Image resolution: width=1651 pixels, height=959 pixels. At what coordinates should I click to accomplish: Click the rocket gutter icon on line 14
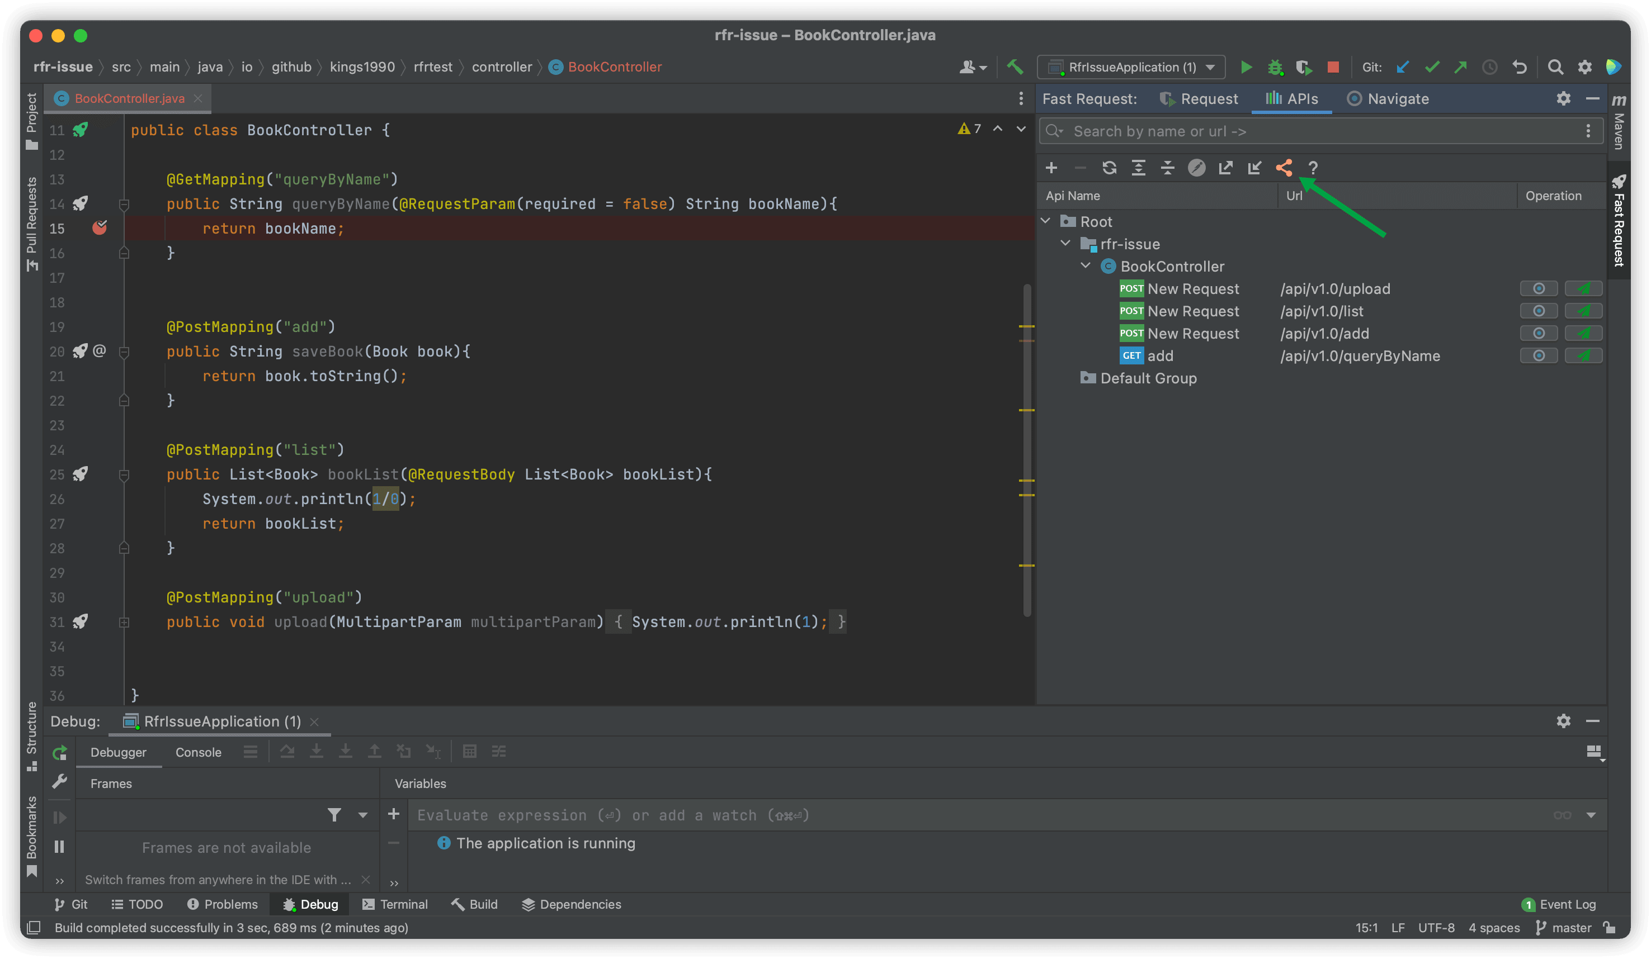(x=81, y=203)
